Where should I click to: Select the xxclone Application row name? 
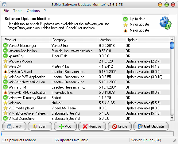click(x=23, y=51)
